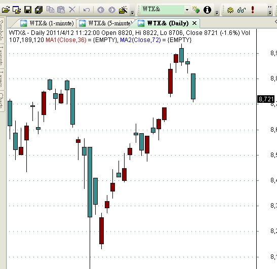Click the Open file folder icon
The width and height of the screenshot is (277, 269).
point(6,10)
